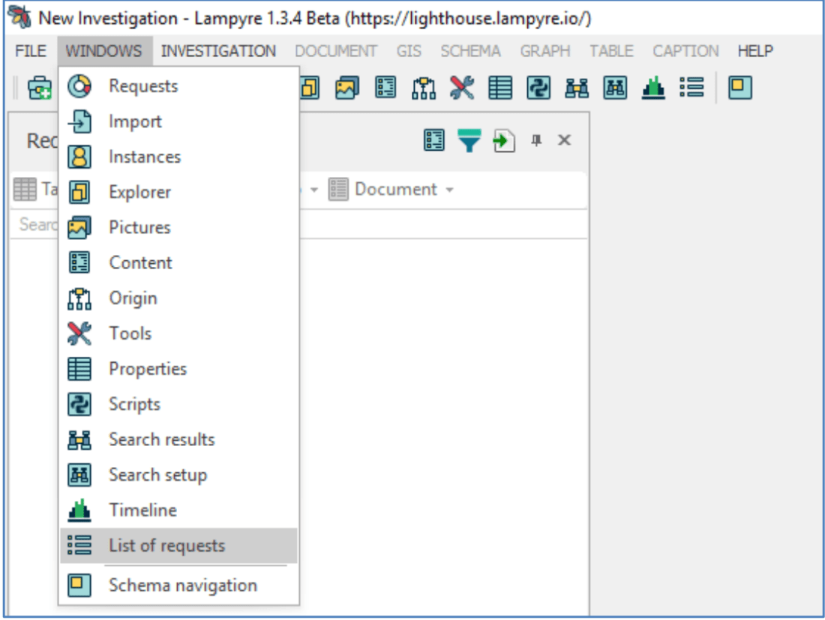Select Origin in the dropdown menu
Screen dimensions: 825x620
tap(179, 298)
